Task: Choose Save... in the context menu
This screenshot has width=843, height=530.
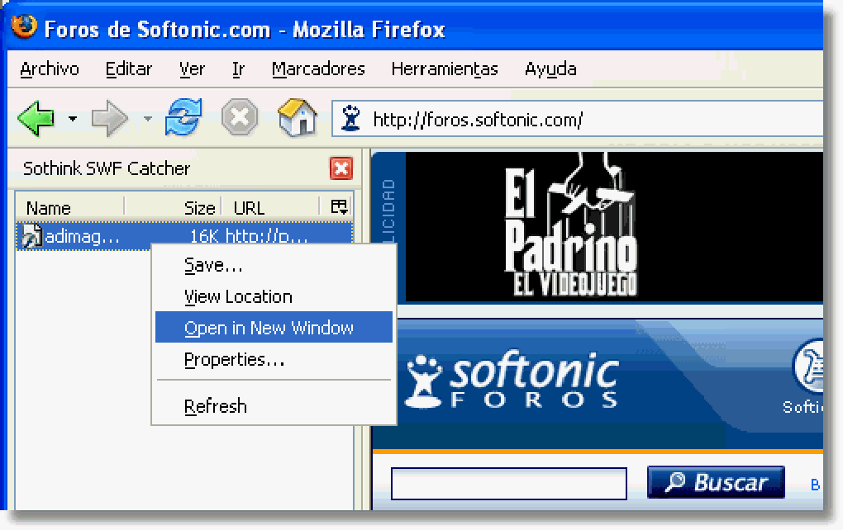Action: click(274, 265)
